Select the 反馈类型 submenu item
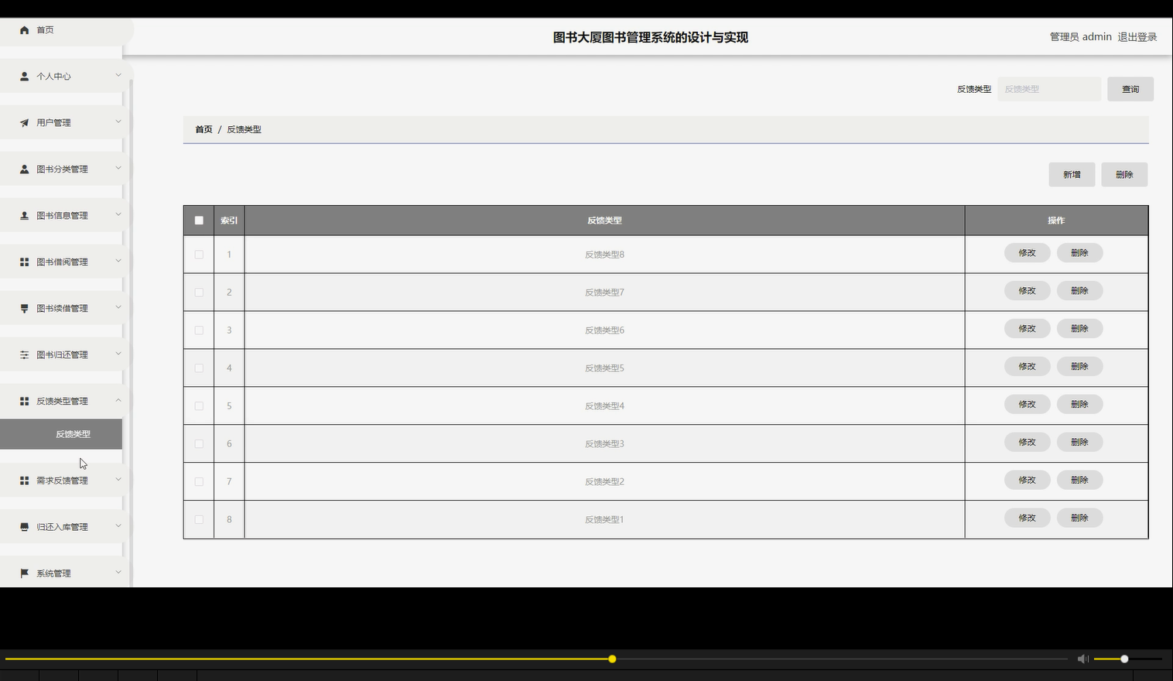The height and width of the screenshot is (681, 1173). [61, 434]
